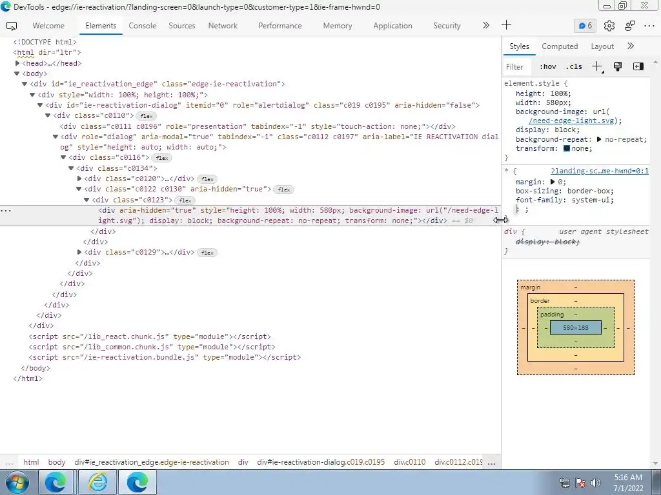Open the Edge icon right of Internet Explorer

137,482
